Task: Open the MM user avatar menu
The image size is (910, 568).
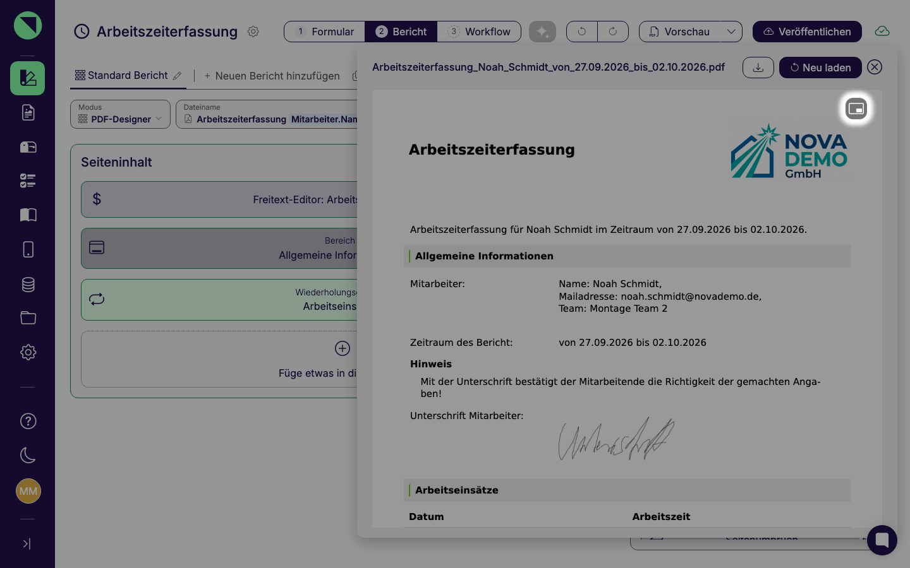Action: (x=28, y=491)
